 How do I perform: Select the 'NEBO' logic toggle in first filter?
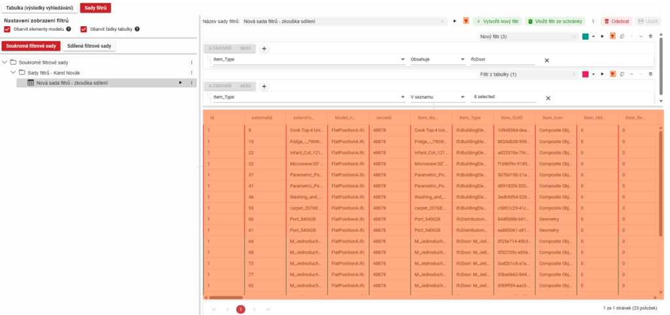point(245,48)
